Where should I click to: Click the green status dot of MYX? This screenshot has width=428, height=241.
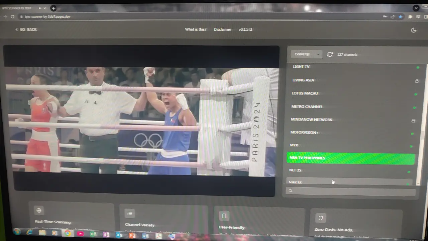pos(411,146)
